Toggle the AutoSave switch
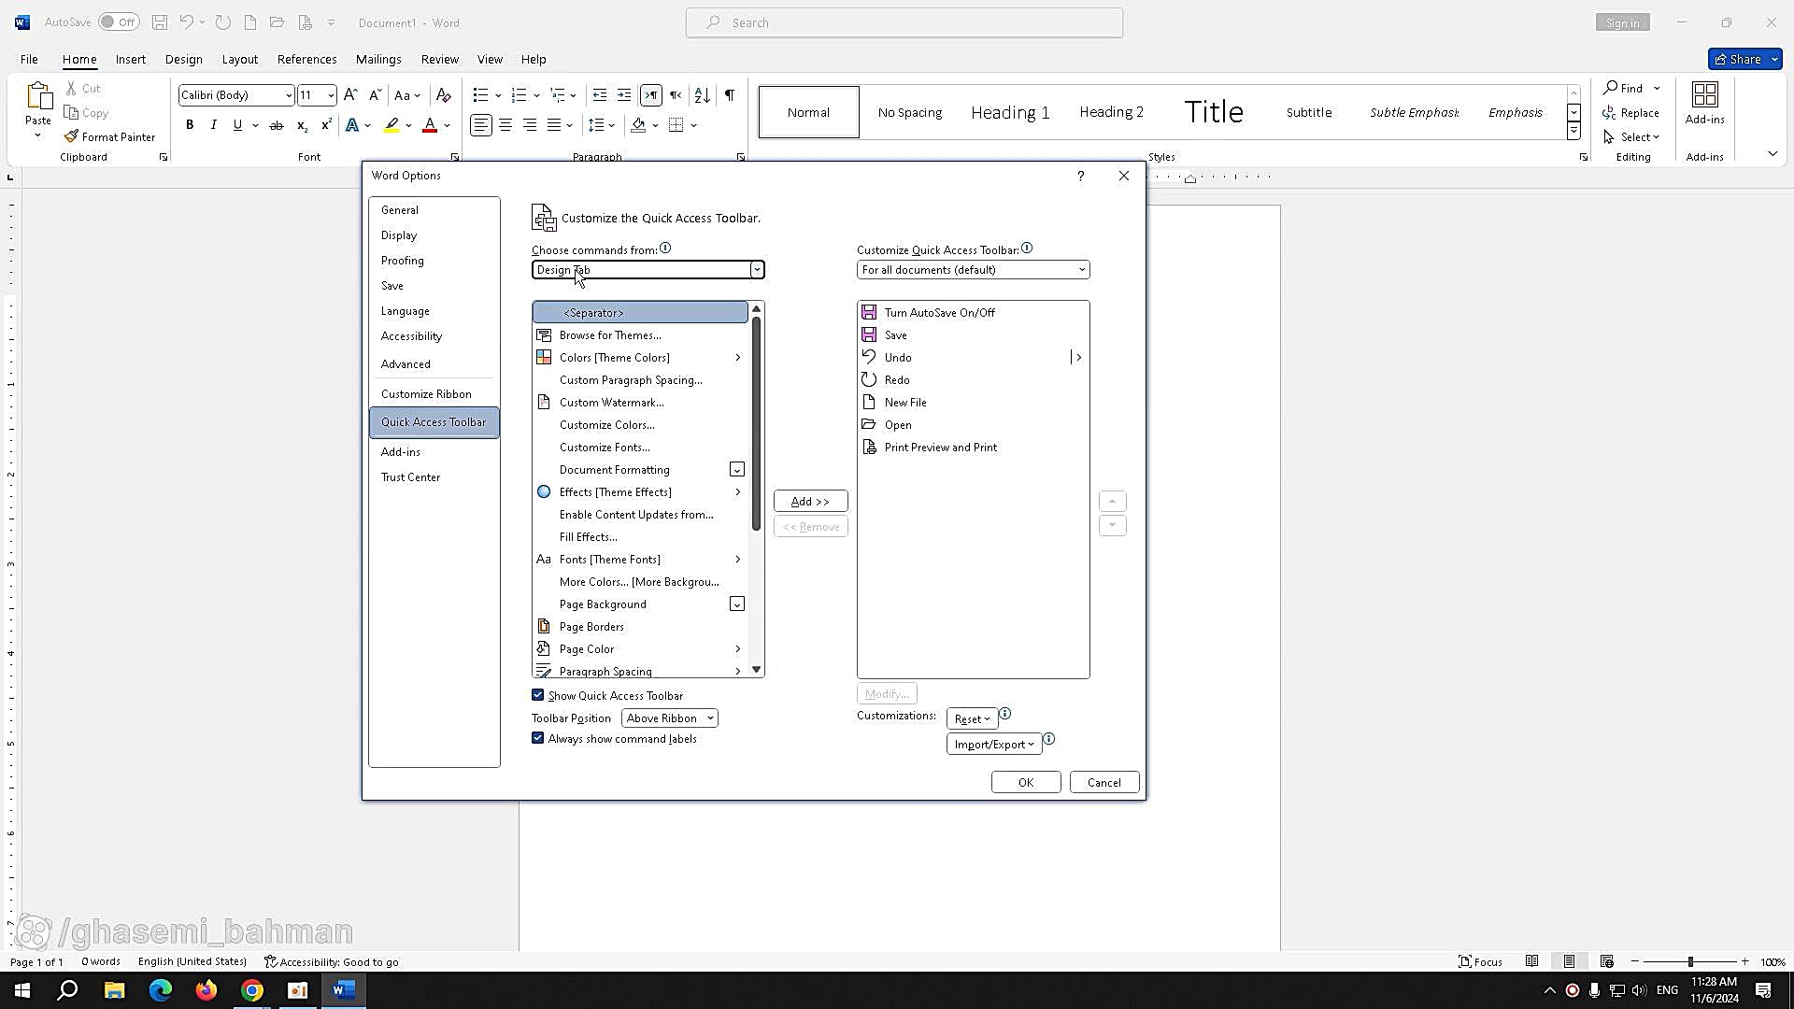Viewport: 1794px width, 1009px height. [x=119, y=22]
